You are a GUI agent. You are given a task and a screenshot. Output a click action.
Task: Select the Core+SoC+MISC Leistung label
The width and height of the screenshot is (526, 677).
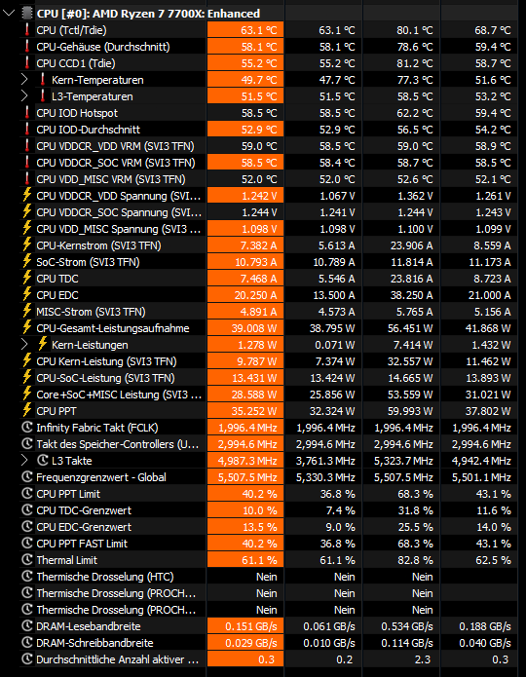pyautogui.click(x=119, y=395)
